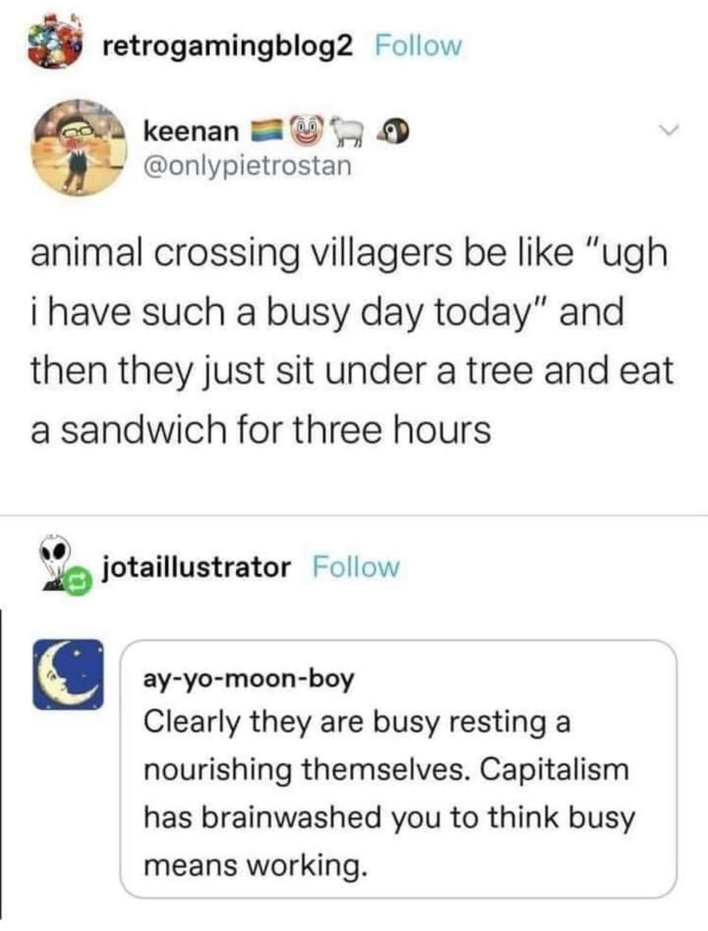Click the ay-yo-moon-boy username
This screenshot has height=931, width=708.
pos(249,679)
